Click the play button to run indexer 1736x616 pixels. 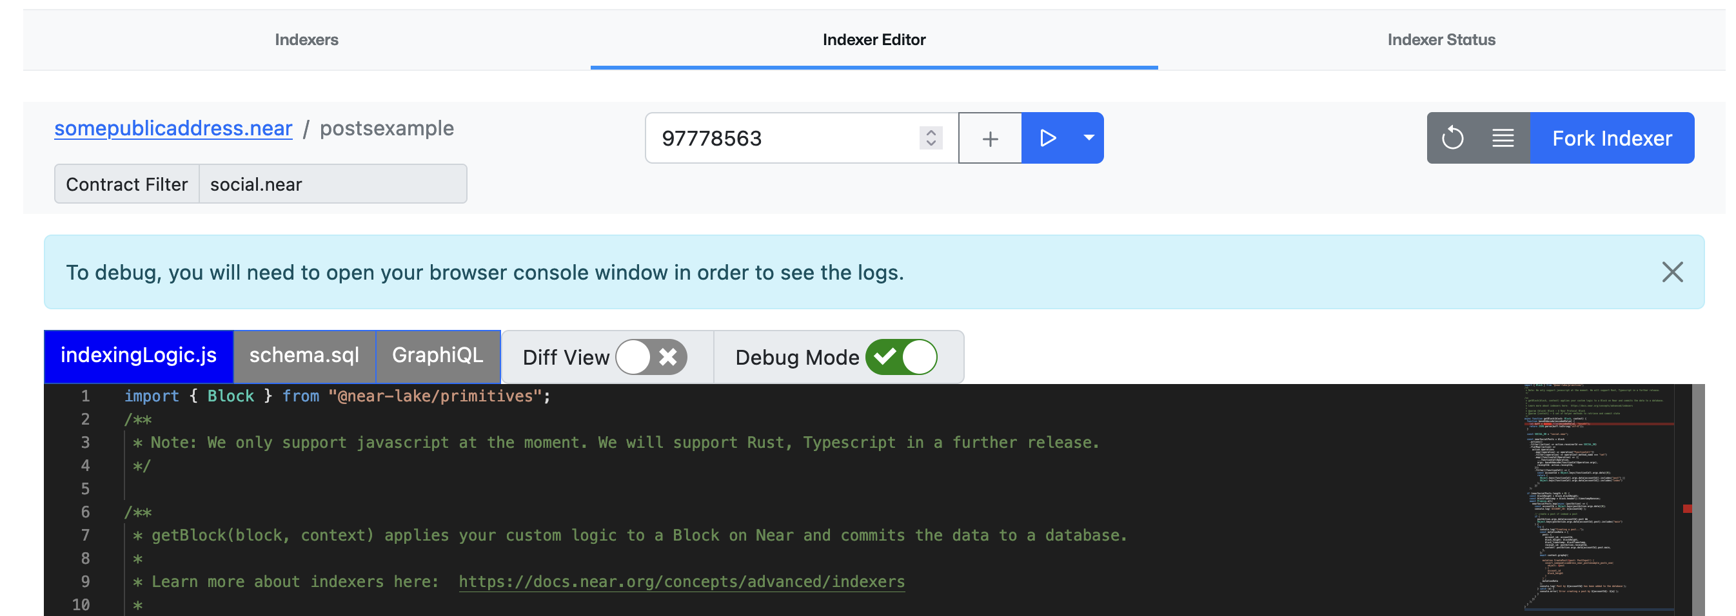pos(1047,138)
